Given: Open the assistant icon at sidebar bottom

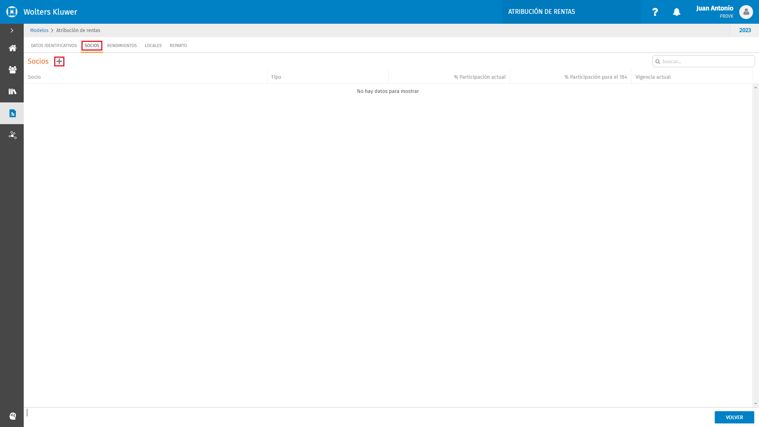Looking at the screenshot, I should point(13,416).
